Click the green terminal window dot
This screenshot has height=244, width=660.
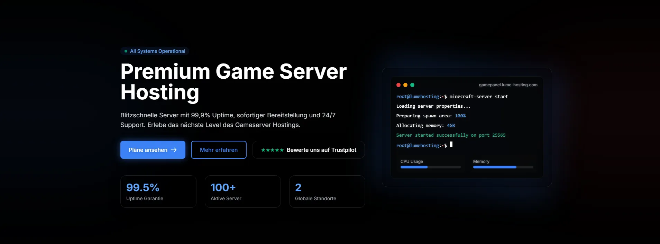tap(412, 85)
